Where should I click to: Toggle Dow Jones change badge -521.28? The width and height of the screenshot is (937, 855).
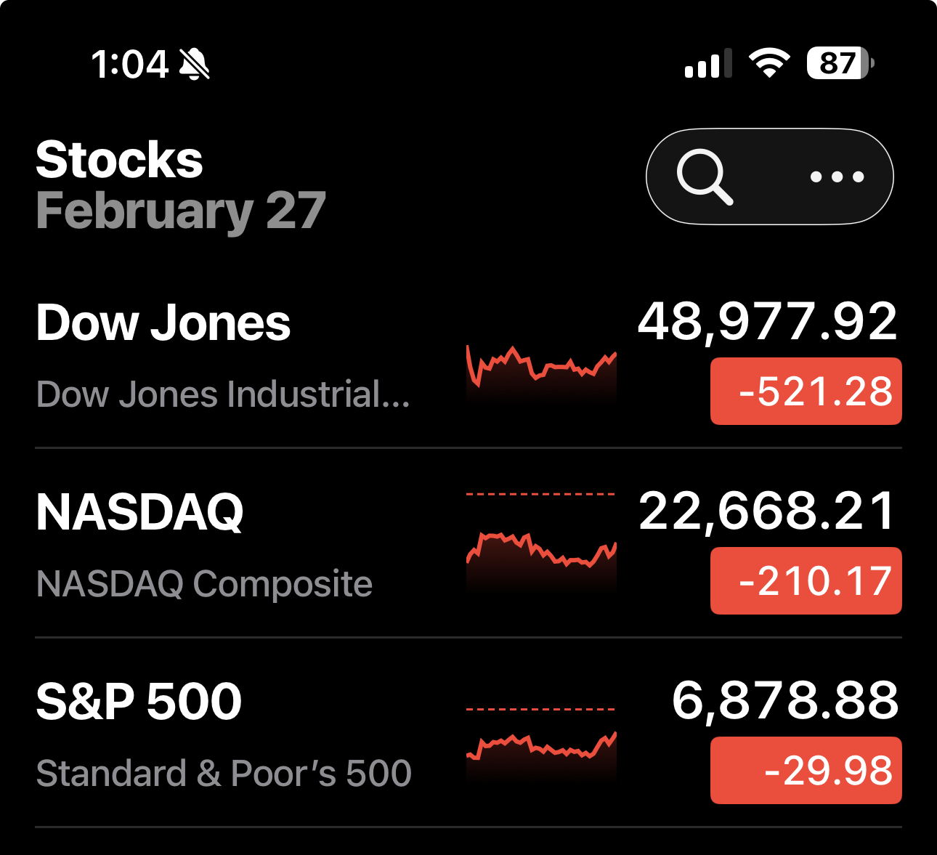tap(806, 392)
